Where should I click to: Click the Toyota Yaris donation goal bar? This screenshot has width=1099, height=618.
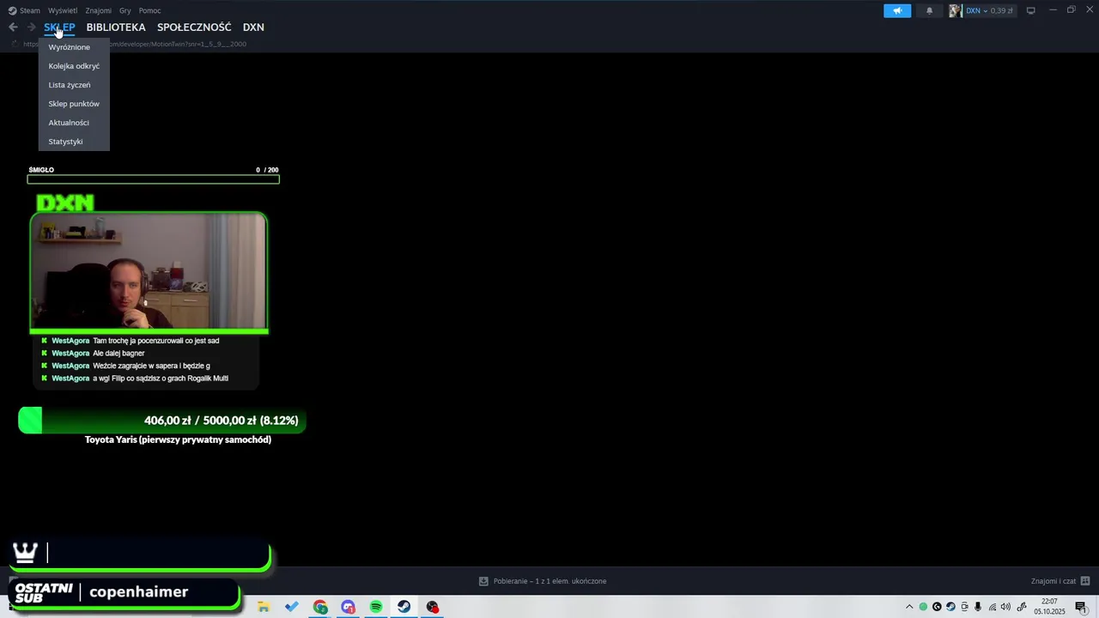[161, 421]
